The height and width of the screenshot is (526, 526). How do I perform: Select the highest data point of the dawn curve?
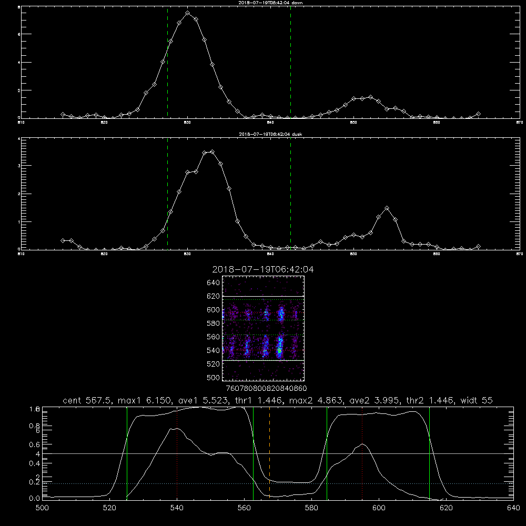188,13
